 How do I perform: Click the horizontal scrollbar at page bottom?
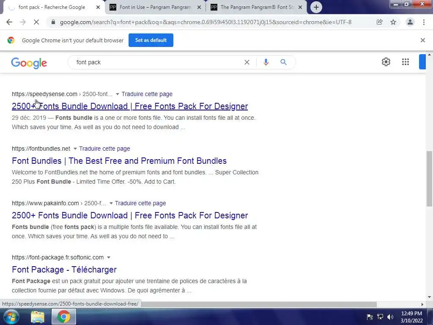point(259,304)
